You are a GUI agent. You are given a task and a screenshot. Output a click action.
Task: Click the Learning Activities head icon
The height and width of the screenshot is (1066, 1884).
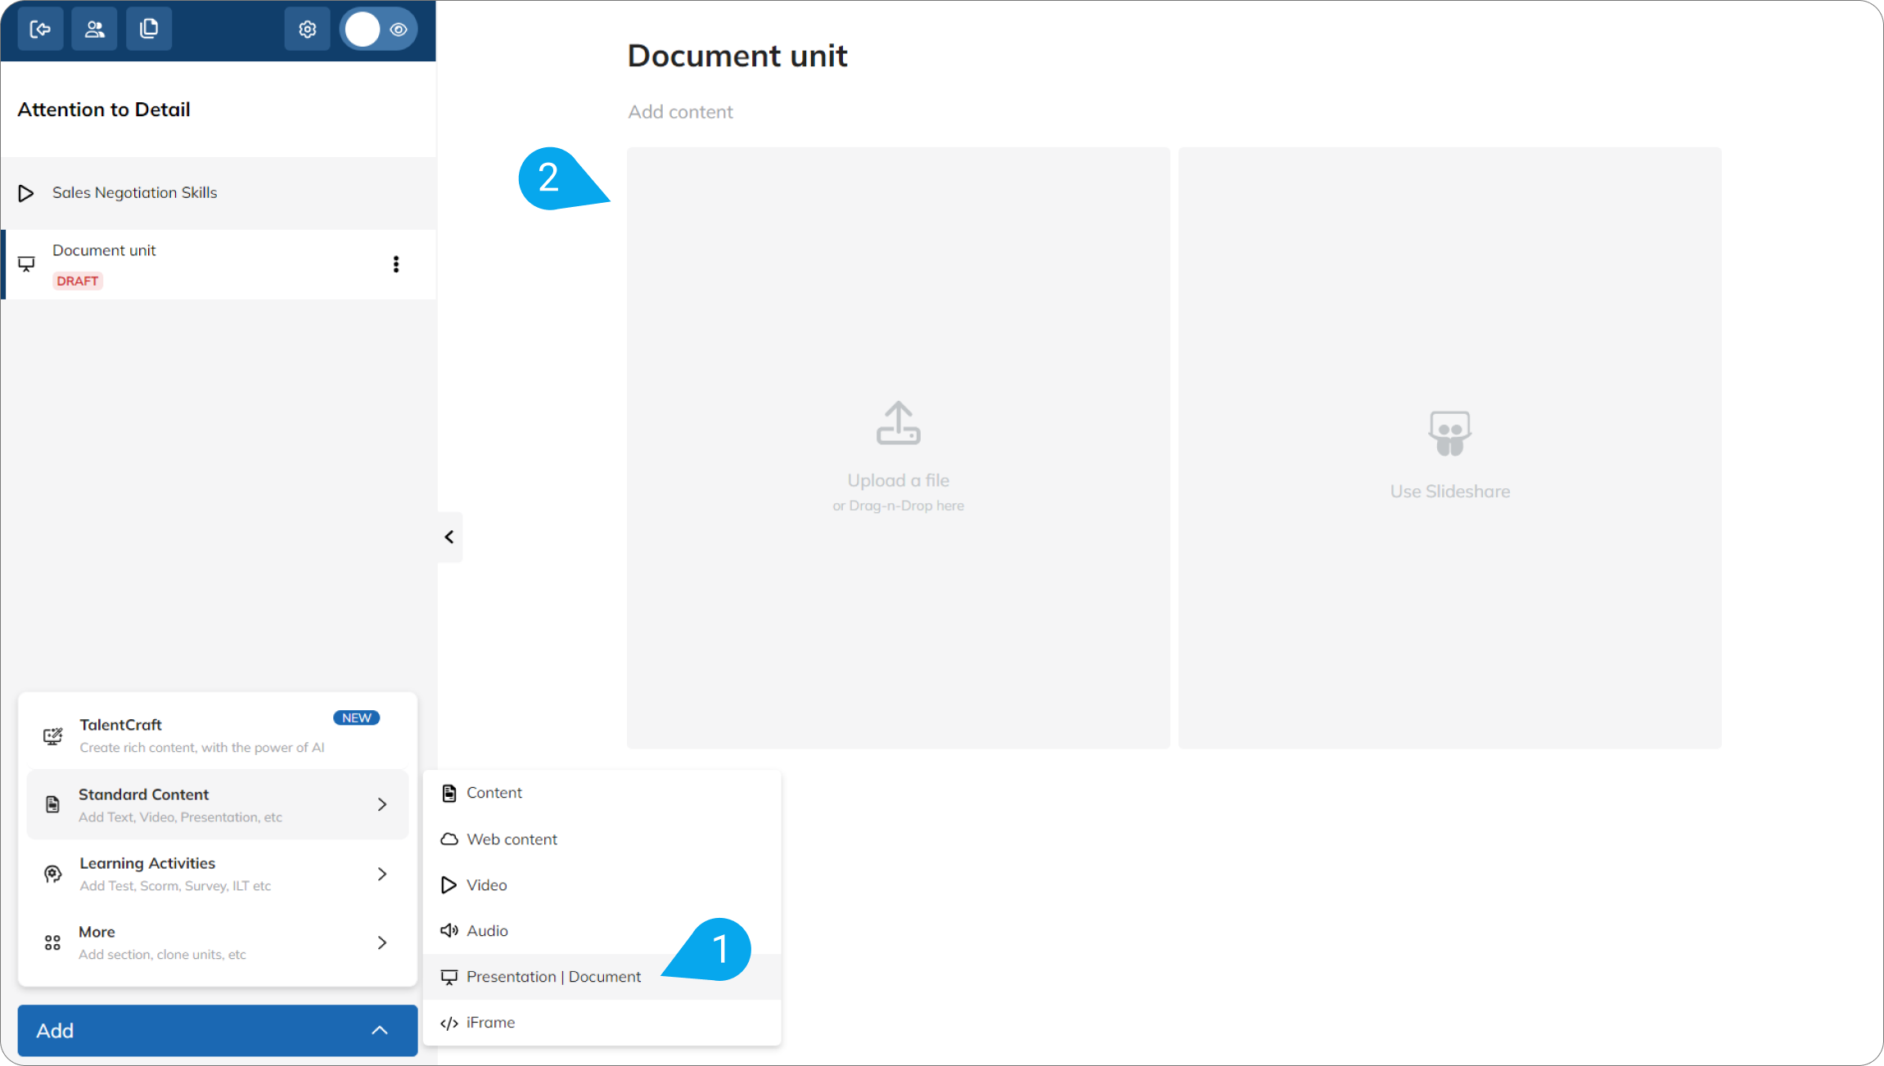pos(52,874)
